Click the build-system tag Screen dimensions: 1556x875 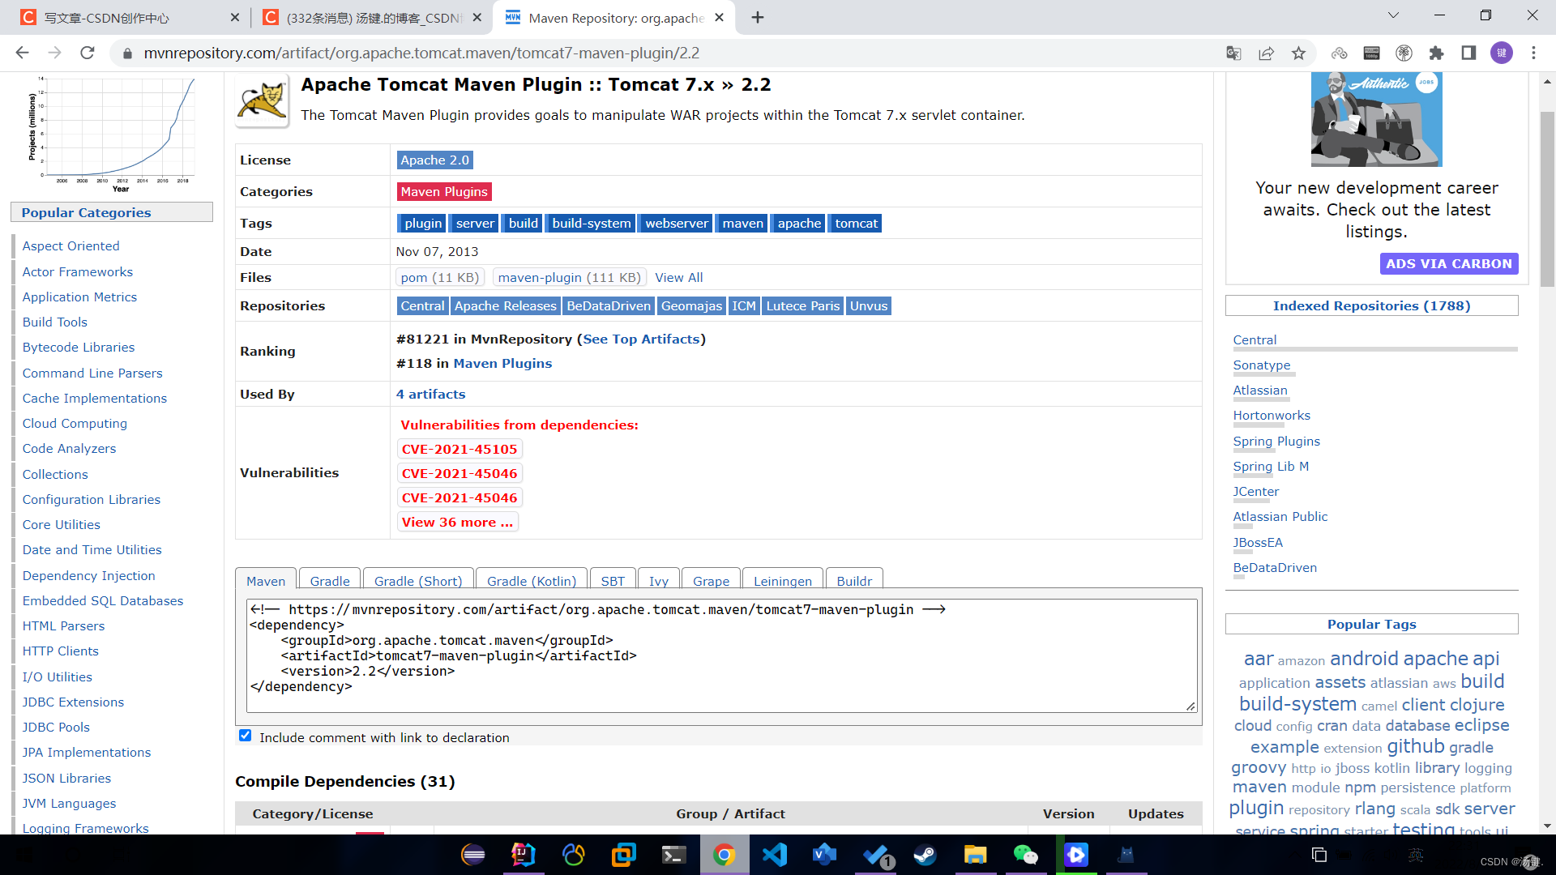(x=592, y=224)
